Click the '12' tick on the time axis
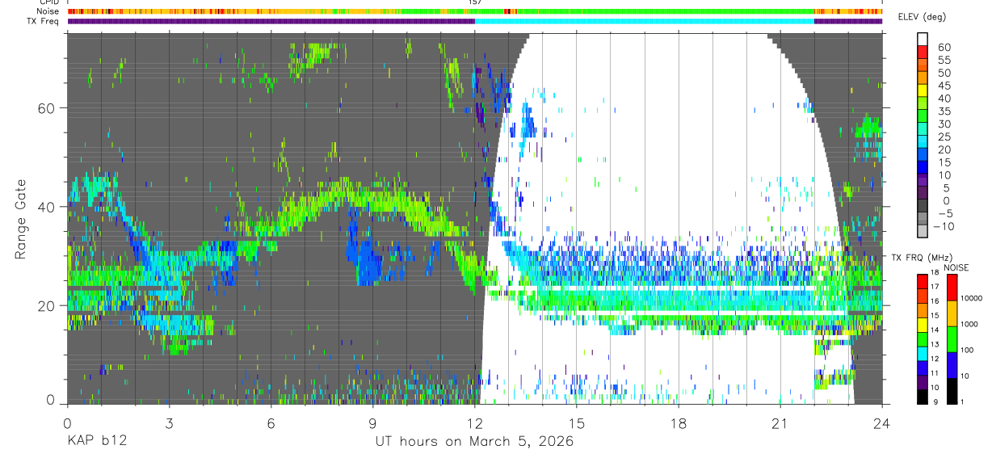This screenshot has height=458, width=992. [475, 423]
